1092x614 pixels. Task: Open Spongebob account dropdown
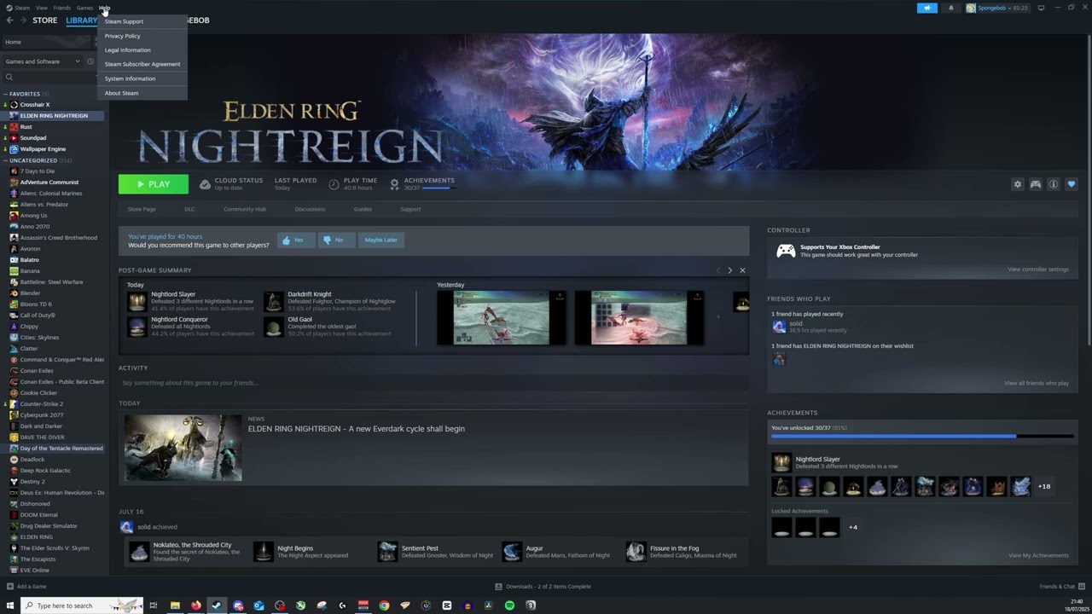[996, 8]
